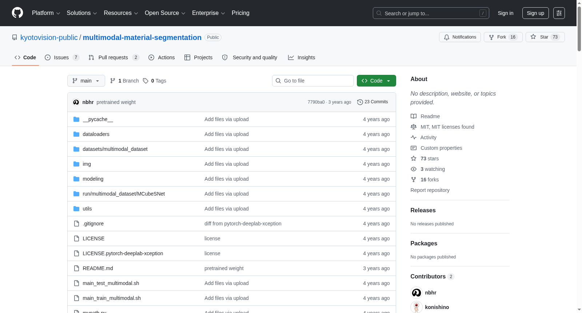Viewport: 582px width, 313px height.
Task: Open the datasets/multimodal_dataset folder icon
Action: click(76, 149)
